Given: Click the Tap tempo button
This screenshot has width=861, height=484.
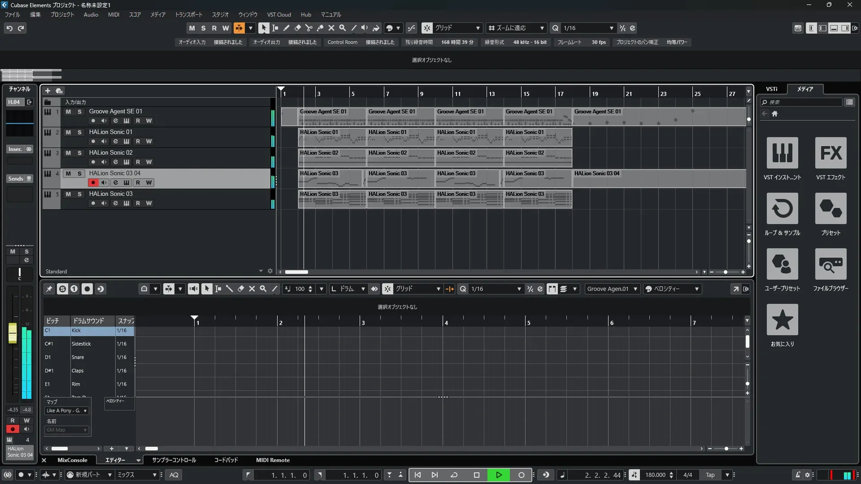Looking at the screenshot, I should coord(710,475).
